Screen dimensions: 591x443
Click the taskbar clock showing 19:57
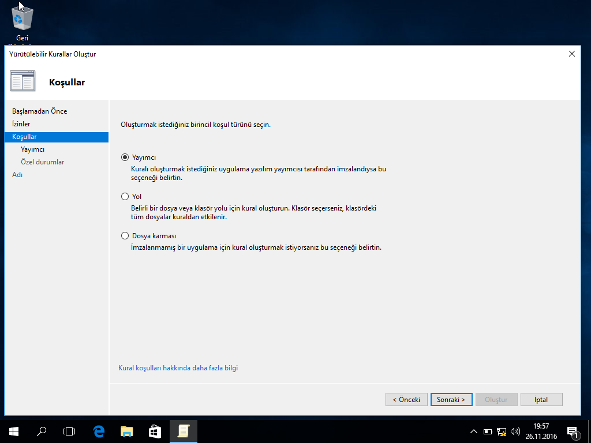(x=541, y=431)
